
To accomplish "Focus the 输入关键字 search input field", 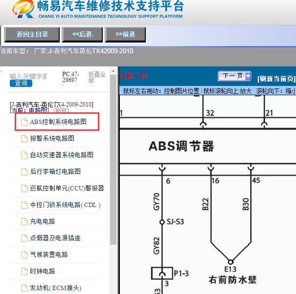I will point(28,76).
